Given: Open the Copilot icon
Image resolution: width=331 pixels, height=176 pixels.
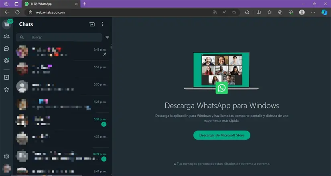Looking at the screenshot, I should coord(324,12).
